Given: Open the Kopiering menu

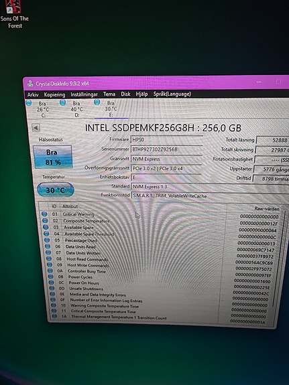Looking at the screenshot, I should tap(54, 94).
